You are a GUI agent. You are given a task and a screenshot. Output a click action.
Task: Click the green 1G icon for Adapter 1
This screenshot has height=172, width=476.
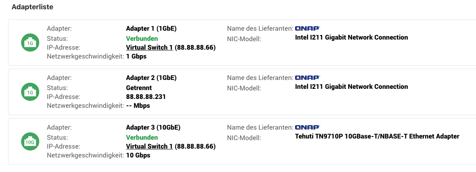[x=30, y=43]
